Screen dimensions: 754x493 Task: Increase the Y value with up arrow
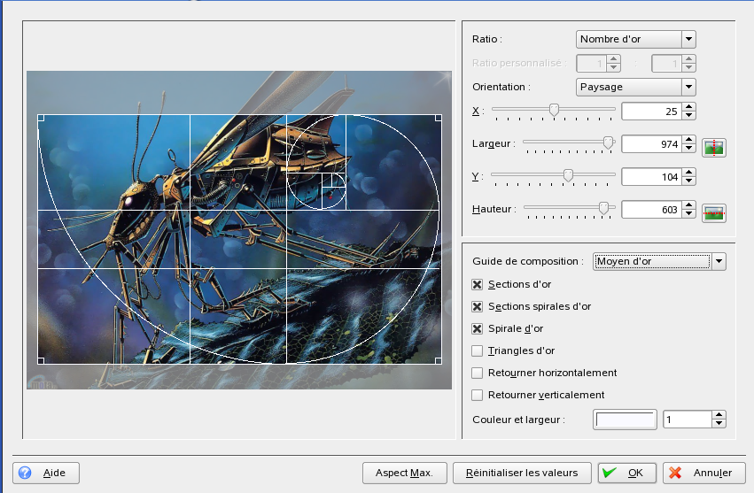[x=689, y=173]
